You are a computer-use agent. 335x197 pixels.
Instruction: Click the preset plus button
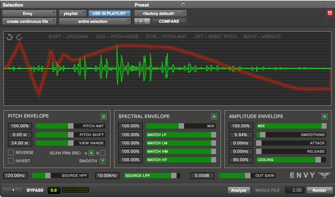[141, 21]
